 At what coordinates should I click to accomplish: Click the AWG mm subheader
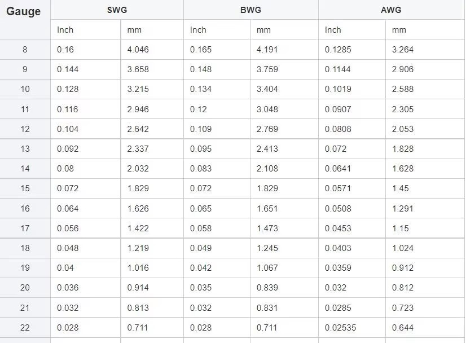tap(399, 30)
